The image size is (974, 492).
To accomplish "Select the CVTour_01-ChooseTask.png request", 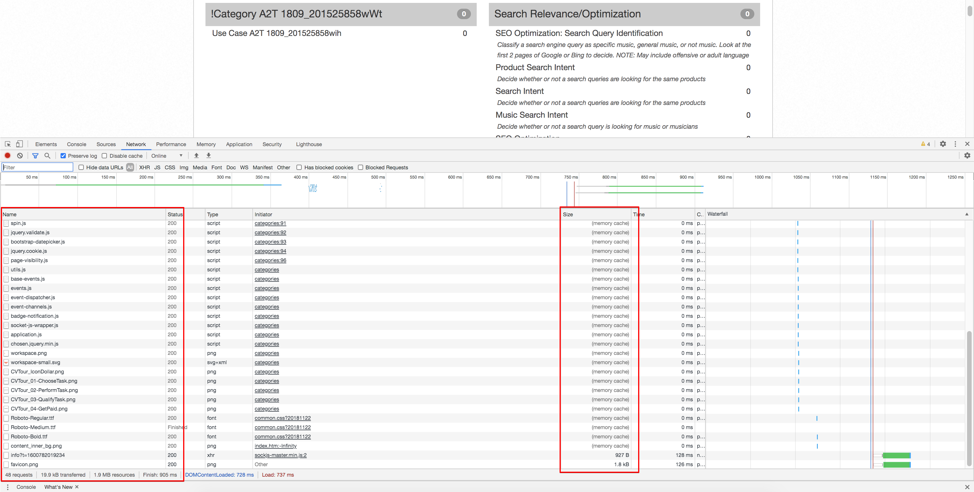I will pyautogui.click(x=44, y=381).
